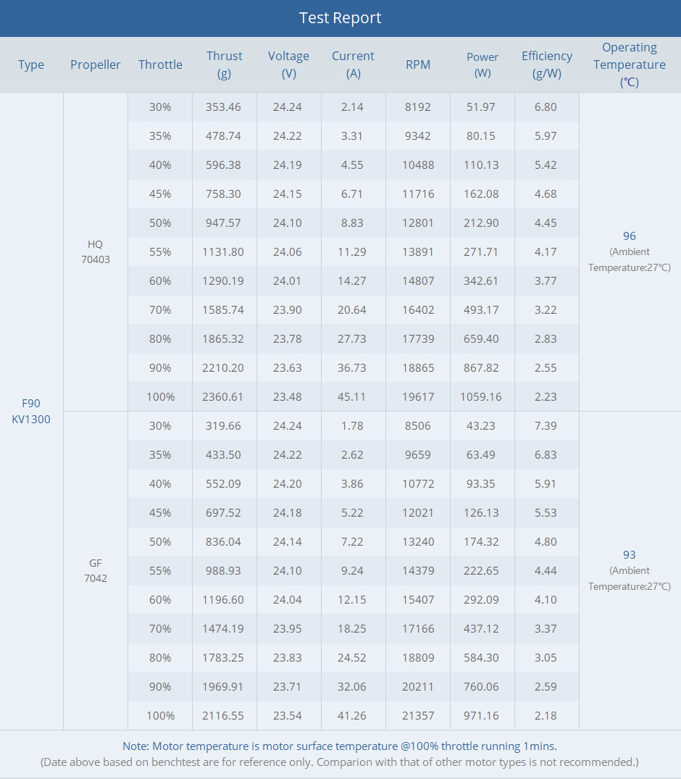Image resolution: width=681 pixels, height=779 pixels.
Task: Select the Efficiency (g/W) column header
Action: 546,64
